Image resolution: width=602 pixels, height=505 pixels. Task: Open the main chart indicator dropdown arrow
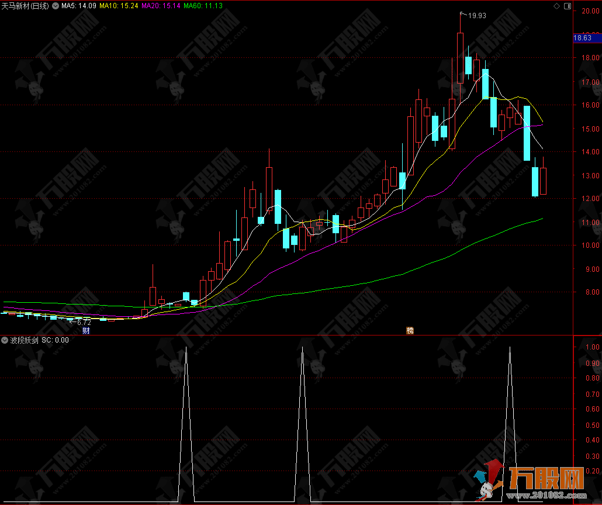[x=56, y=6]
